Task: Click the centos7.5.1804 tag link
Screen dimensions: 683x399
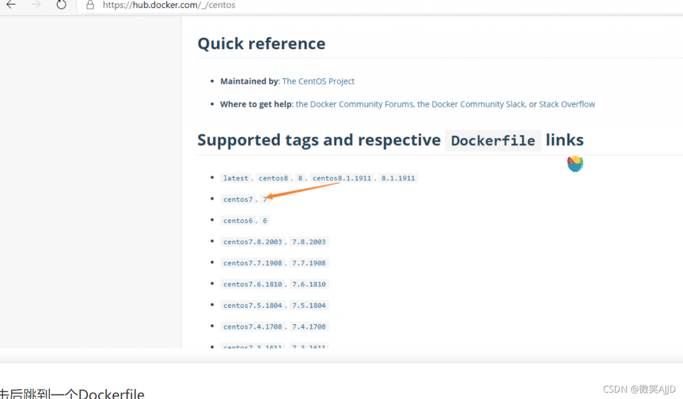Action: tap(253, 306)
